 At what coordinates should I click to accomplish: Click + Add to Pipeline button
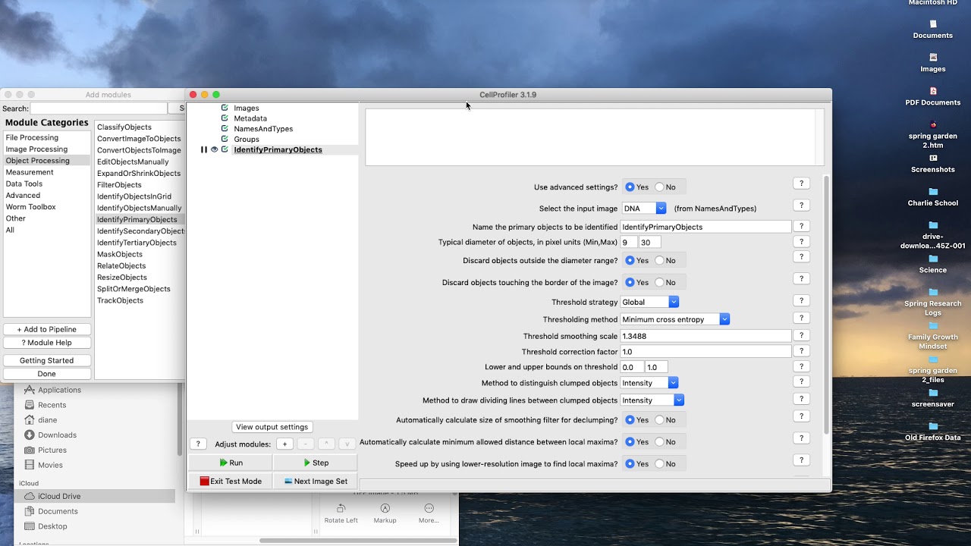click(x=47, y=329)
